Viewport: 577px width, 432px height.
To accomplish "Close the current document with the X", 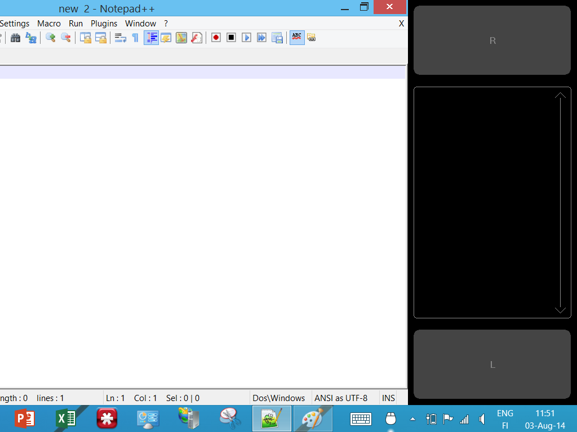I will pyautogui.click(x=401, y=24).
